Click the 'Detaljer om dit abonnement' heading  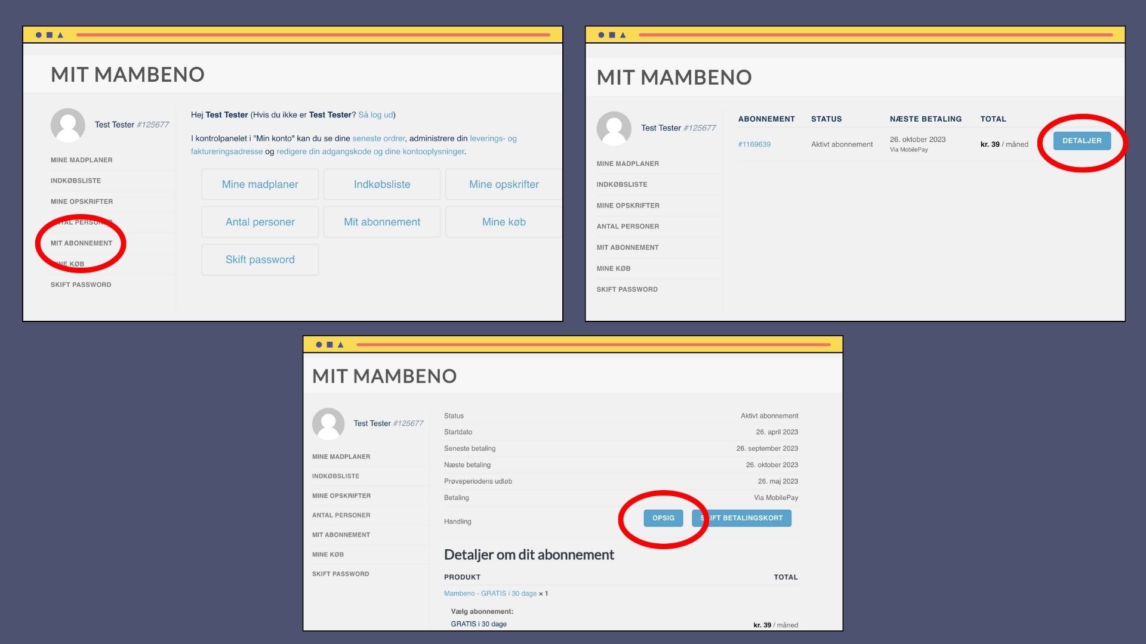529,555
